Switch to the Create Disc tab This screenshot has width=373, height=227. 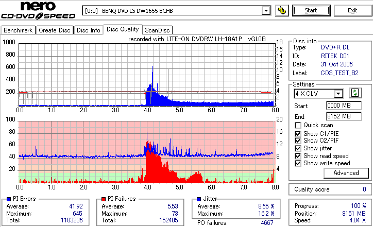point(55,30)
